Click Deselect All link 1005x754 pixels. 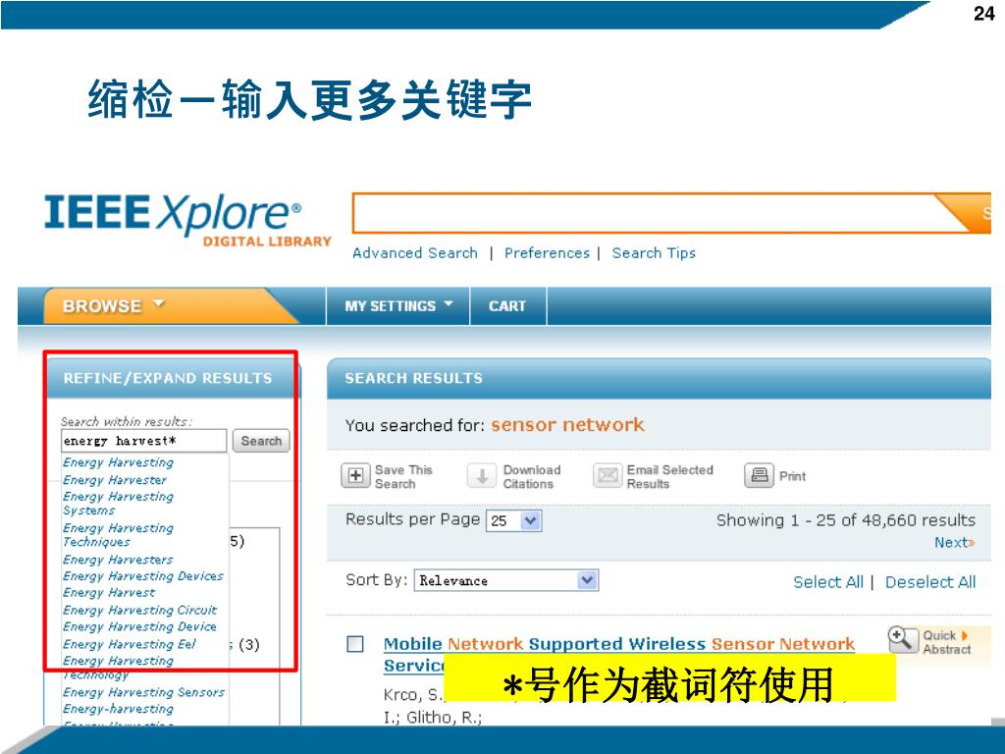930,582
